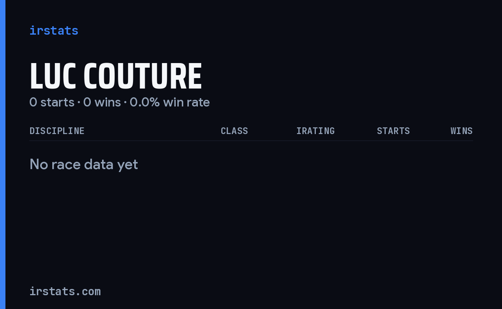Click the divider line under column headers

(x=251, y=141)
